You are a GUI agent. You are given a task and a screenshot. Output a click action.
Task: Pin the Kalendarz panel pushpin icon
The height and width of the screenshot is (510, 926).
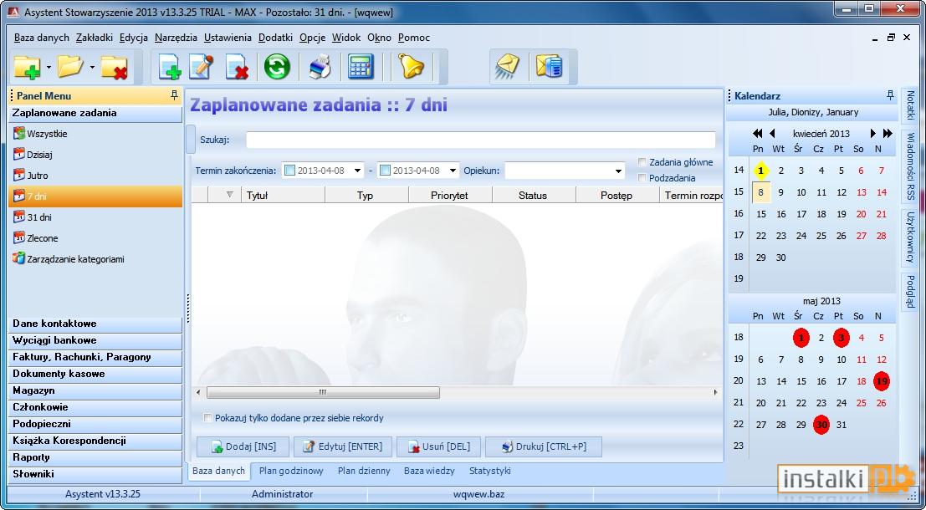tap(890, 95)
